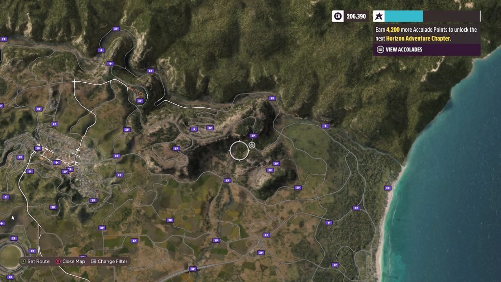This screenshot has width=501, height=282.
Task: Open Change Filter
Action: tap(109, 261)
